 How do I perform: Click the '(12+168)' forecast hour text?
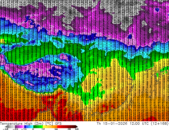tap(159, 124)
